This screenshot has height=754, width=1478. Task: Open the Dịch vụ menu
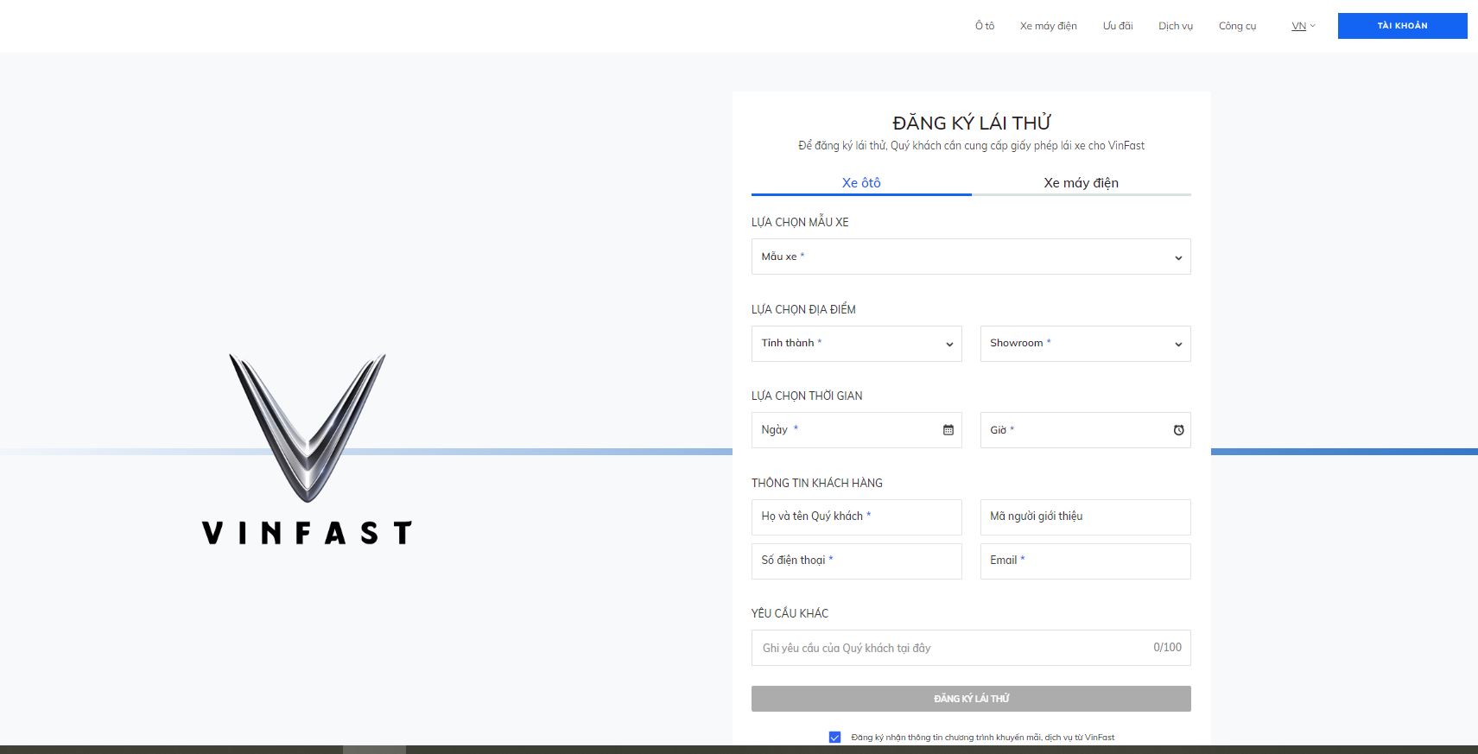point(1176,26)
